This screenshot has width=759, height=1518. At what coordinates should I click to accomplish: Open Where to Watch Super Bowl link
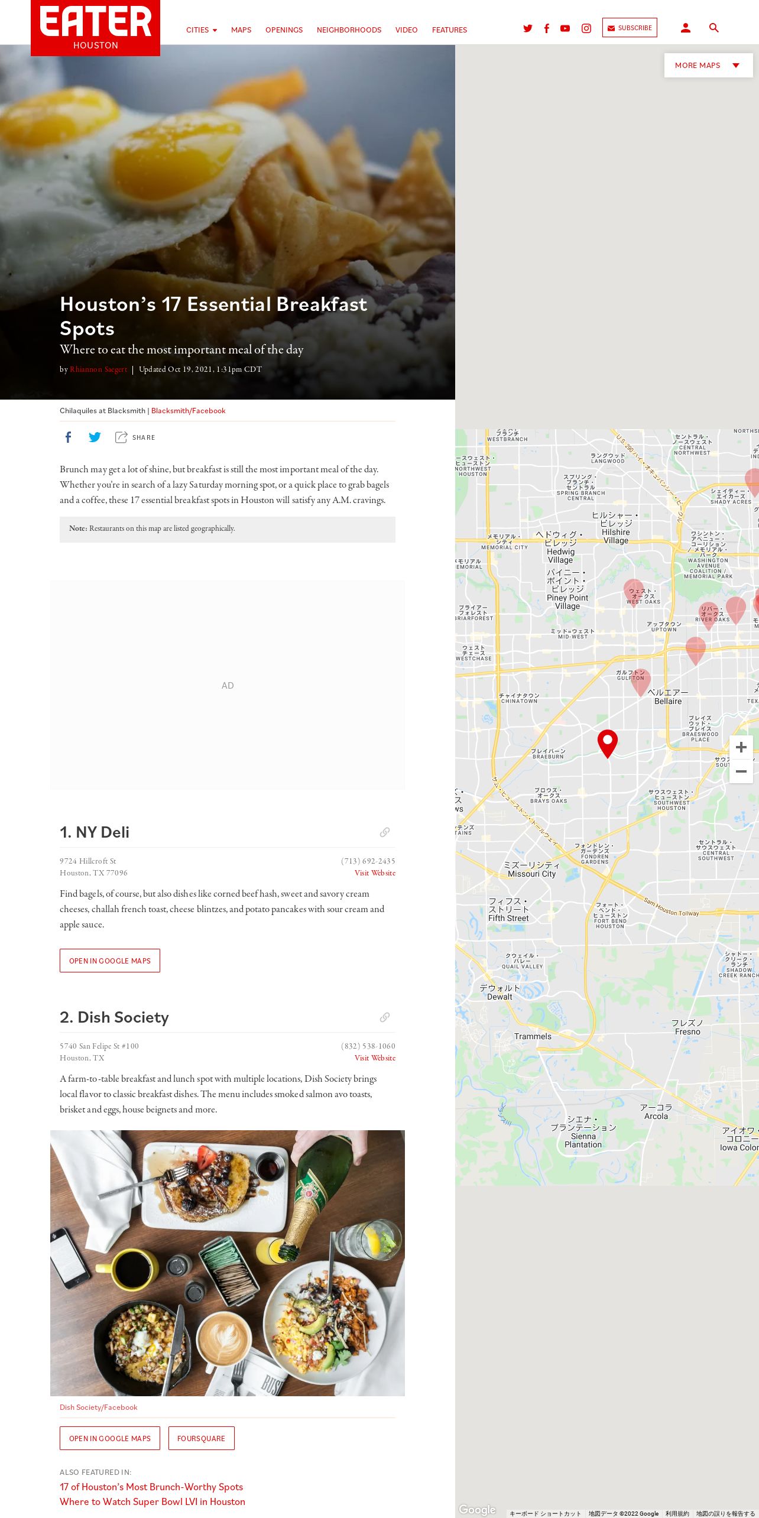click(153, 1501)
